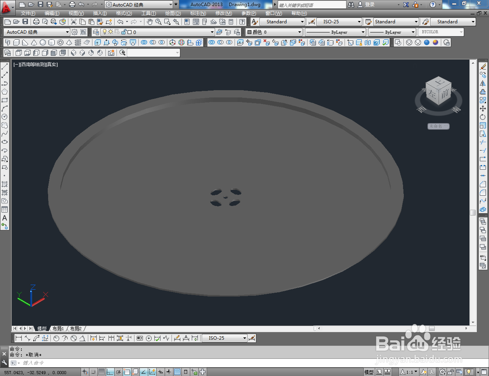Toggle layer 0 on/off lightbulb icon
The image size is (489, 376).
[x=105, y=32]
